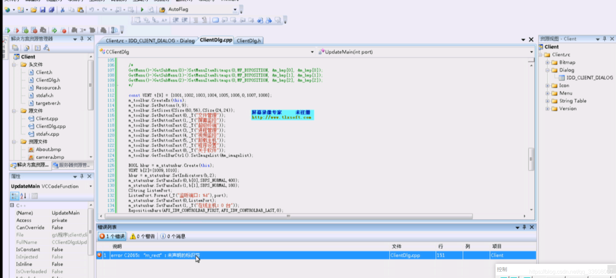
Task: Switch to the Client.rc IDD_CLIENT_DIALOG tab
Action: 150,40
